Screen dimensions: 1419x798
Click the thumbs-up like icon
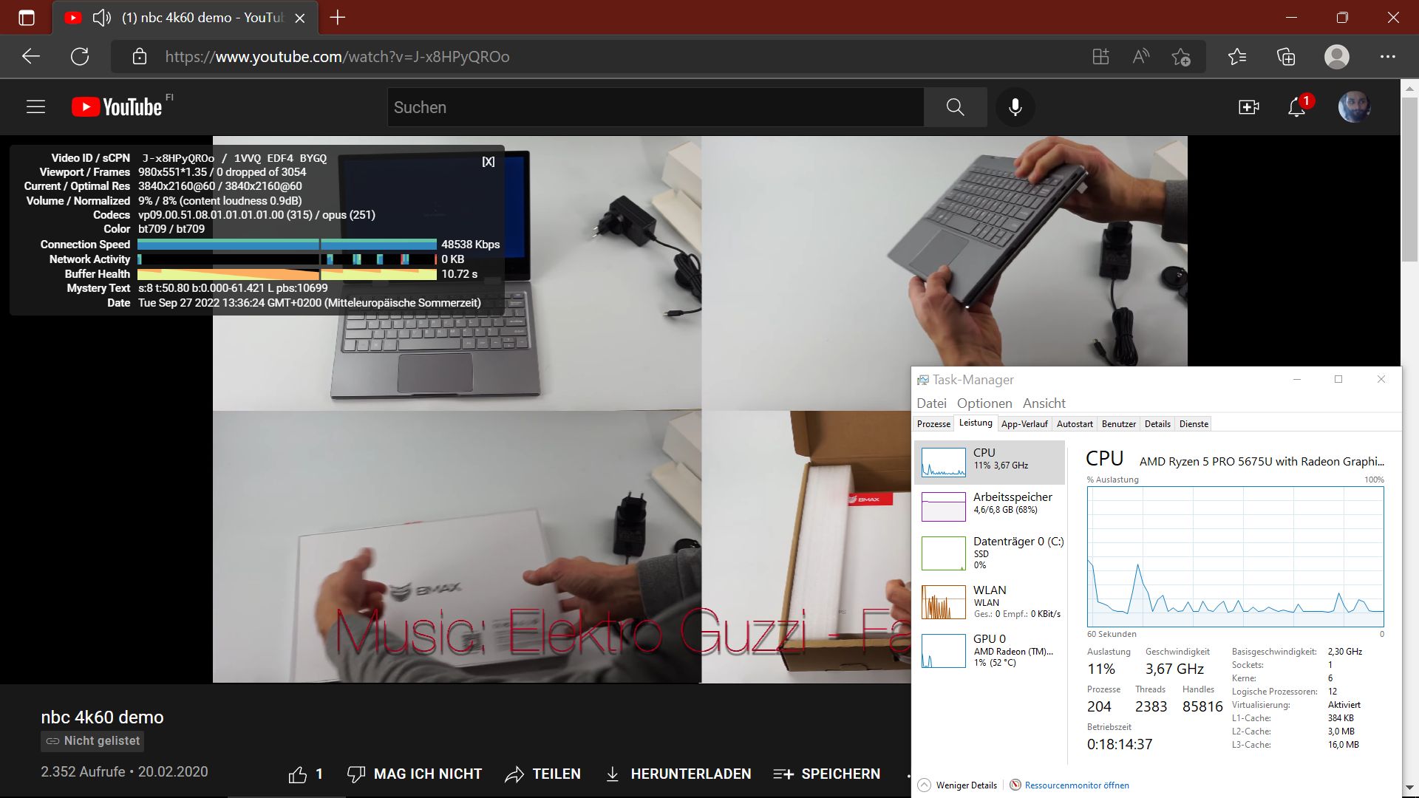point(298,774)
